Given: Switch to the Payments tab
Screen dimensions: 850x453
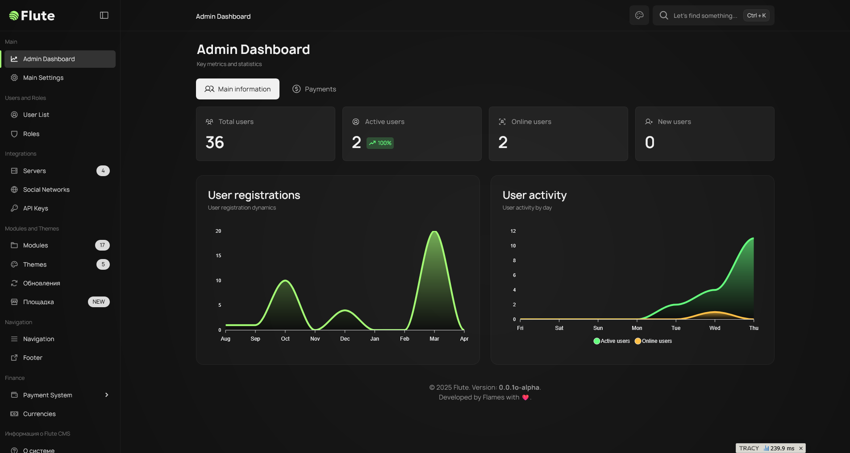Looking at the screenshot, I should pos(314,89).
